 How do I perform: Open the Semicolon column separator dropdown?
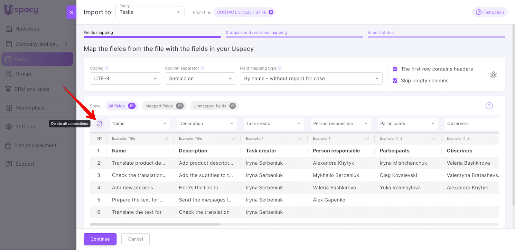click(200, 79)
